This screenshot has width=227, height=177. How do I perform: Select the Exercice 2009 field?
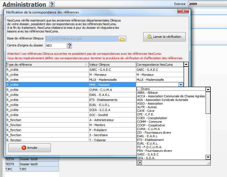[x=207, y=4]
